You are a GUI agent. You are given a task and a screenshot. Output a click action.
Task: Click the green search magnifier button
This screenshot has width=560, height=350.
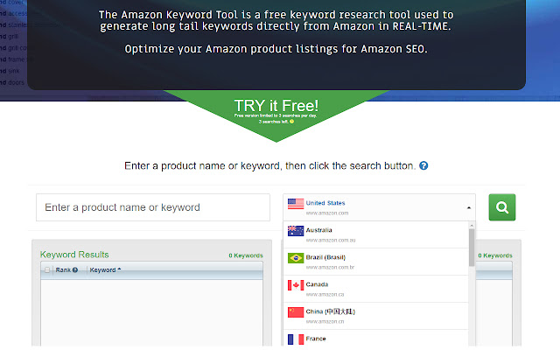pyautogui.click(x=501, y=207)
